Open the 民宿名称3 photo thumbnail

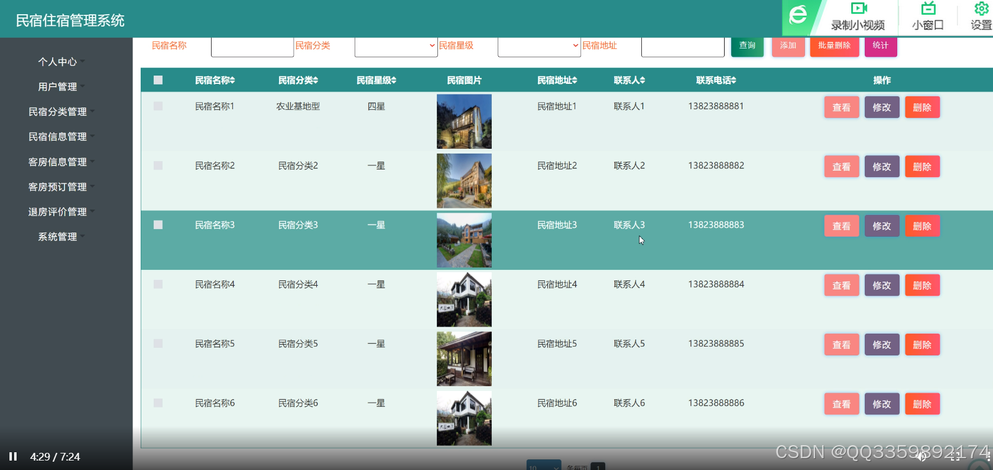[464, 240]
